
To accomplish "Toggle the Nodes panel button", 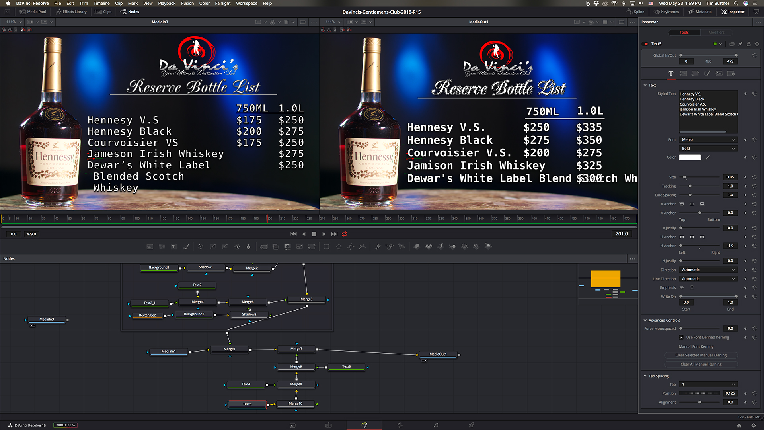I will point(130,12).
